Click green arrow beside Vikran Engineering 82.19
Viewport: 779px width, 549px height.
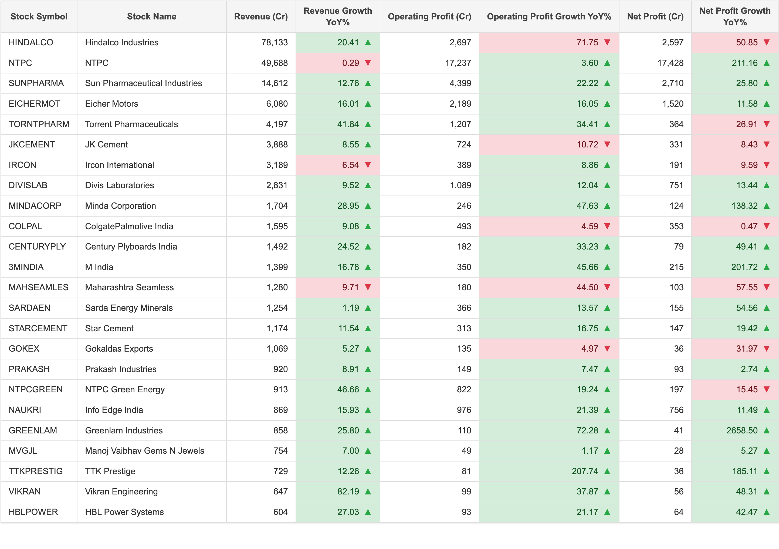(x=368, y=492)
